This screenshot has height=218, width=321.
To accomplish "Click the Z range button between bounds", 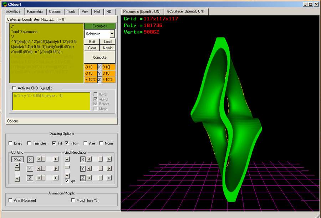I will (100, 80).
